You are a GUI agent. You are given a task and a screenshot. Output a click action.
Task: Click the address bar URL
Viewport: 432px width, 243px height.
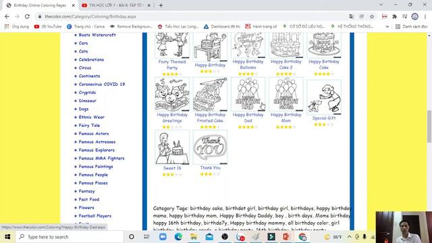coord(90,16)
